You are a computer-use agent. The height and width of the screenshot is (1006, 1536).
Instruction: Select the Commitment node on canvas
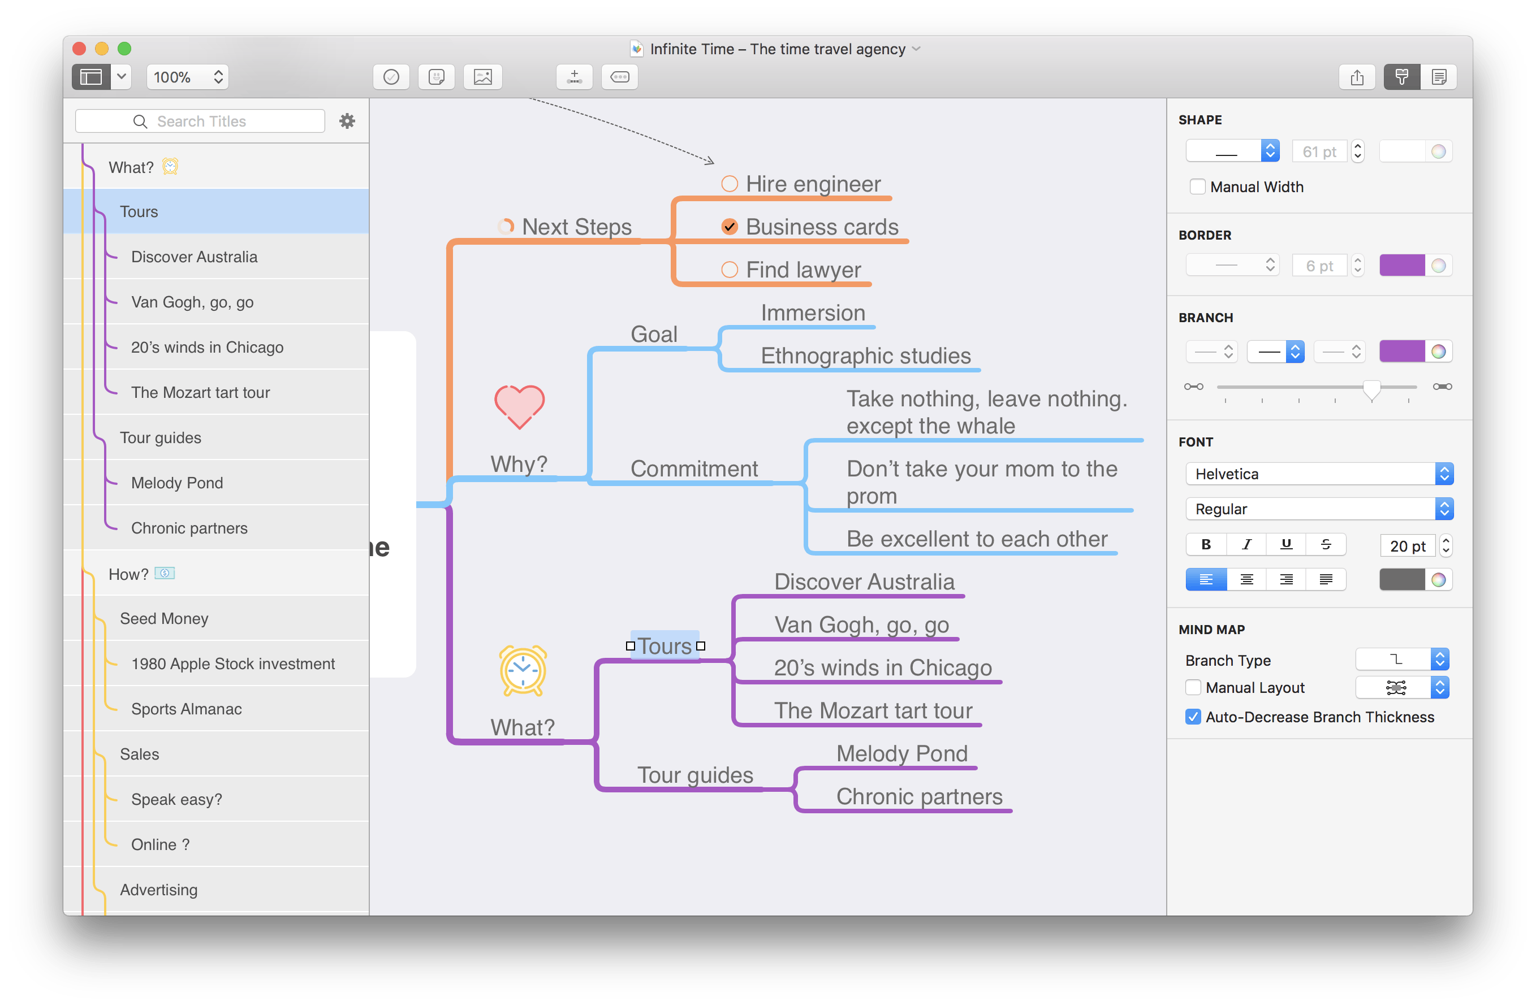694,469
